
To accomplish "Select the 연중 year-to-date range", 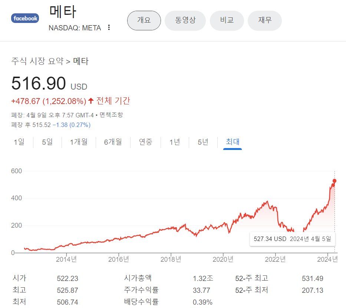I will click(145, 142).
